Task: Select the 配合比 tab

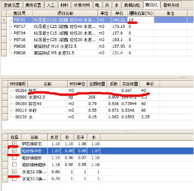Action: tap(151, 5)
